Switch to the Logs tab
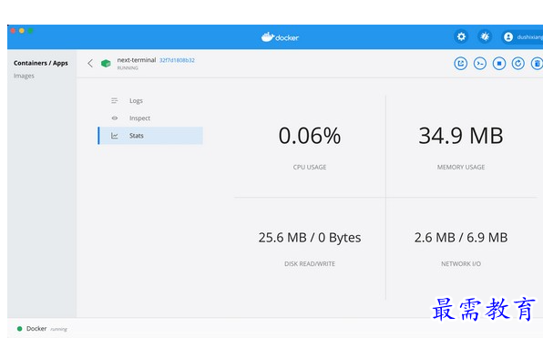The height and width of the screenshot is (338, 543). (150, 101)
